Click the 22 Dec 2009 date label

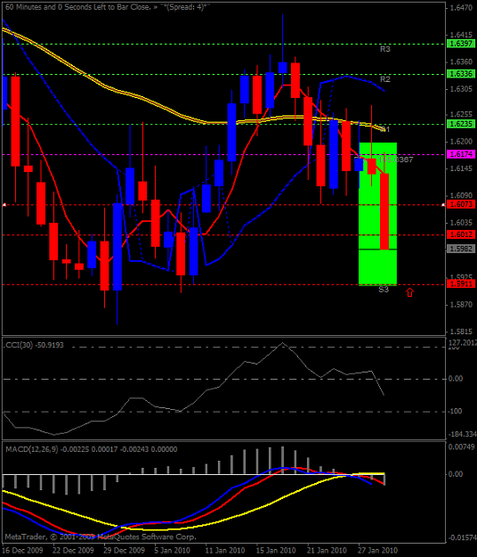74,550
